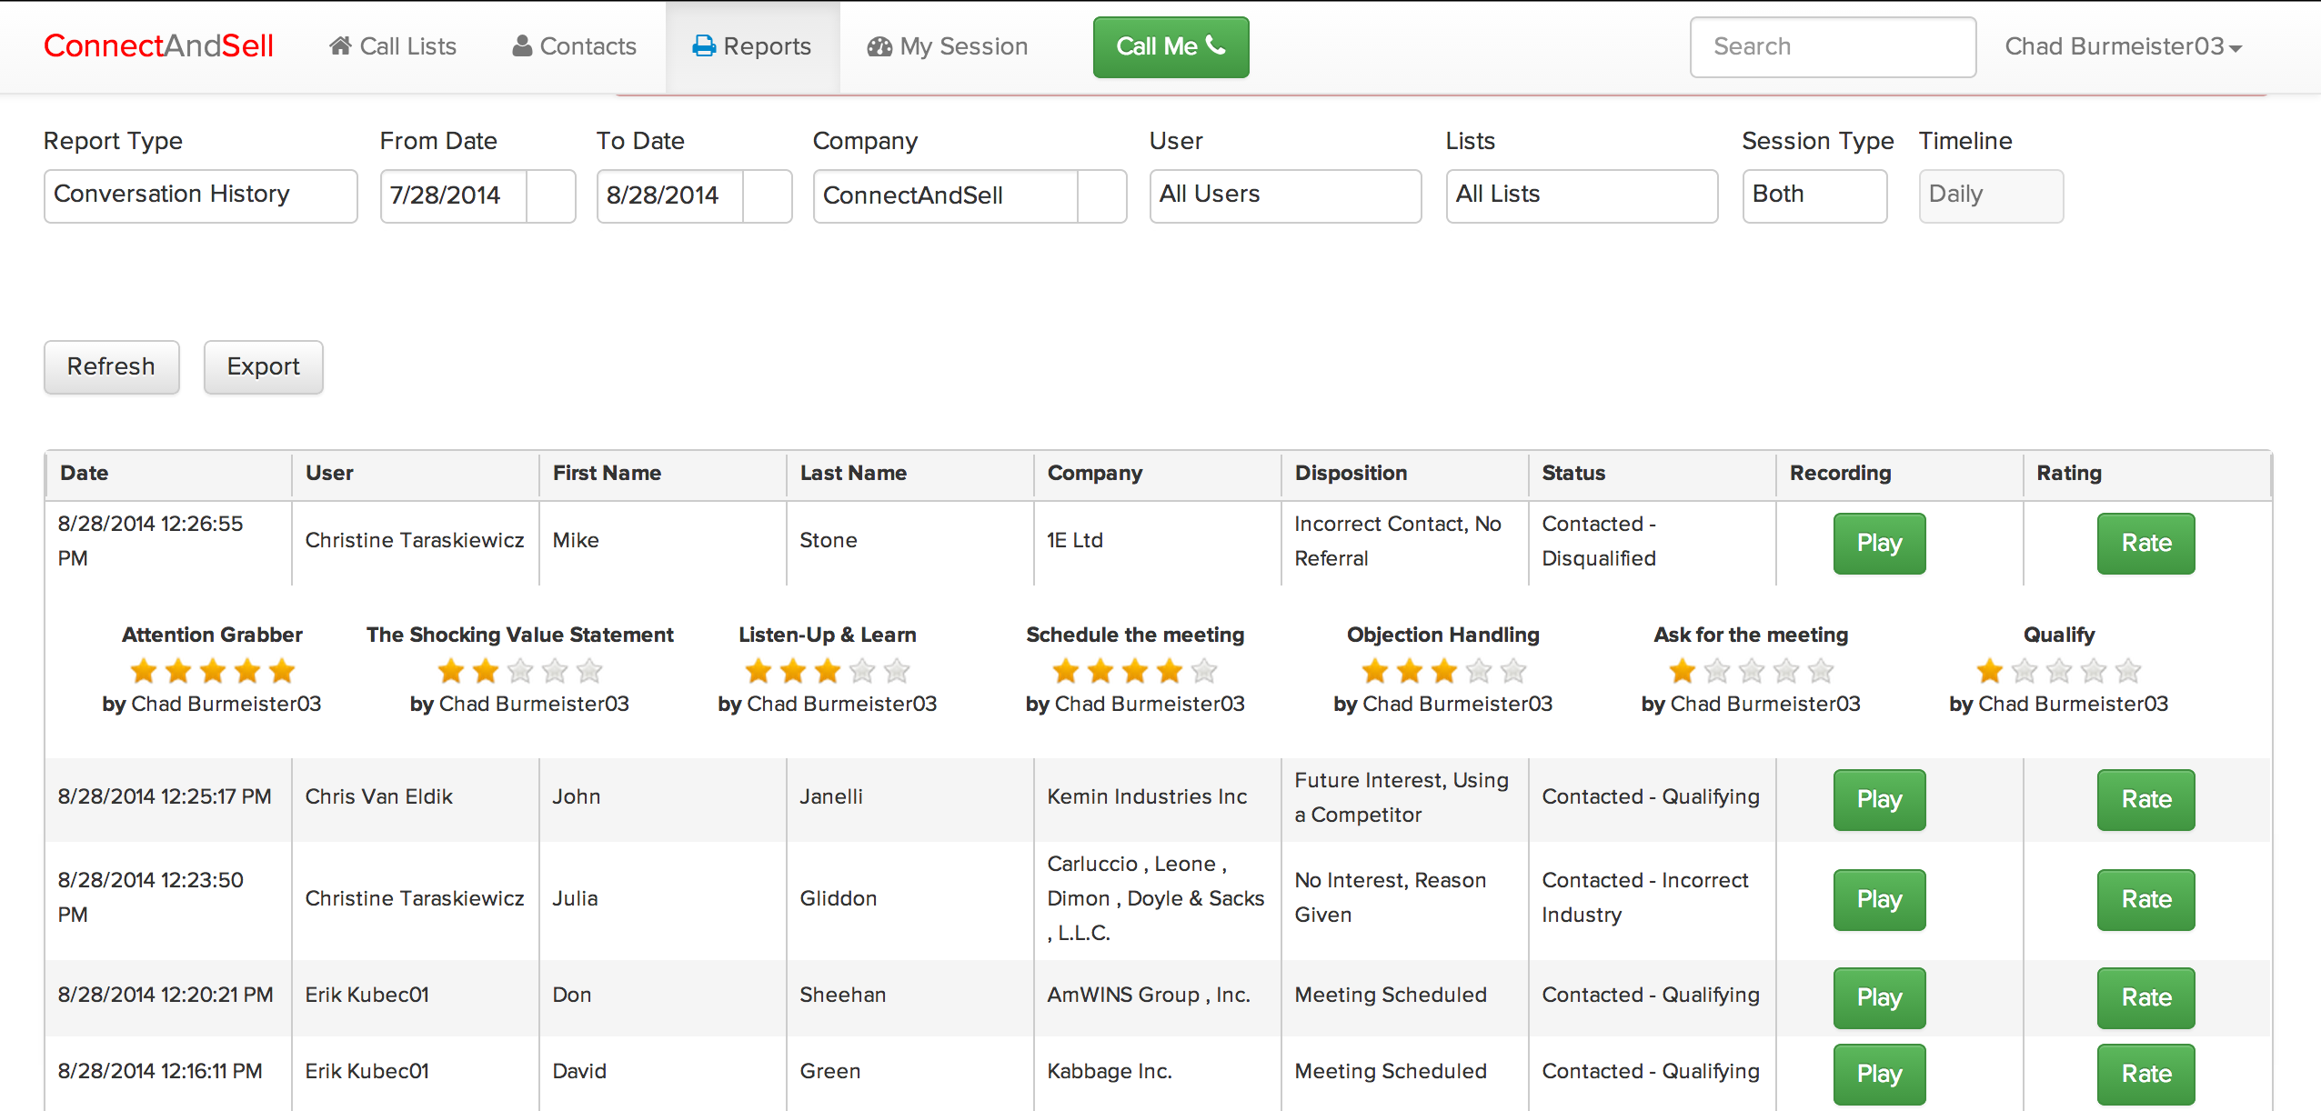
Task: Click the Search input field
Action: coord(1832,46)
